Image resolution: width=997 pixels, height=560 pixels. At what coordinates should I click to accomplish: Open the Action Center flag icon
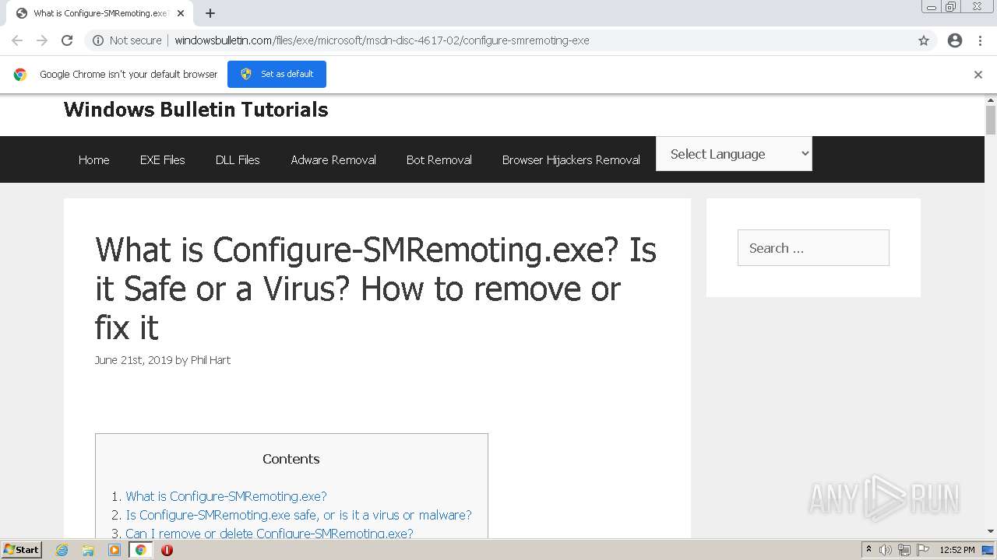(923, 550)
